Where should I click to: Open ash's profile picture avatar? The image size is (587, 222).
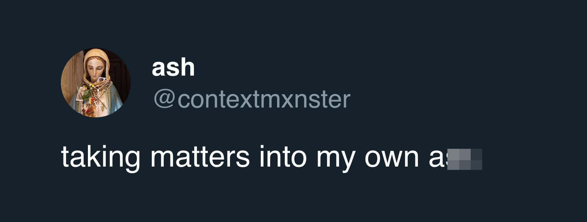click(96, 83)
